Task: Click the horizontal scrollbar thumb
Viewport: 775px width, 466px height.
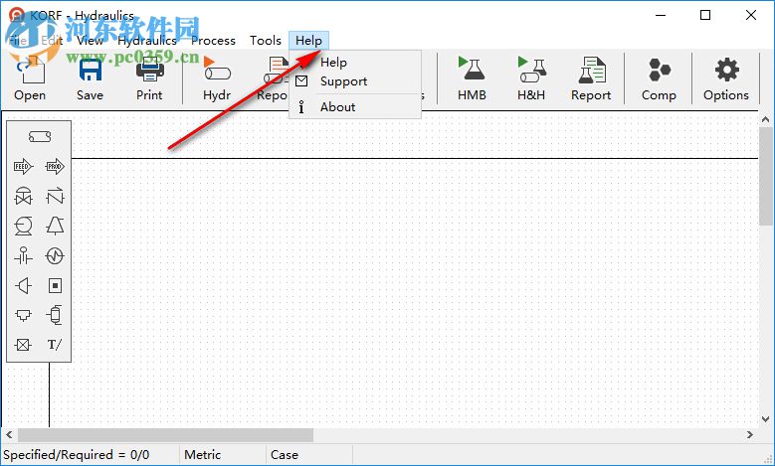Action: click(x=165, y=435)
